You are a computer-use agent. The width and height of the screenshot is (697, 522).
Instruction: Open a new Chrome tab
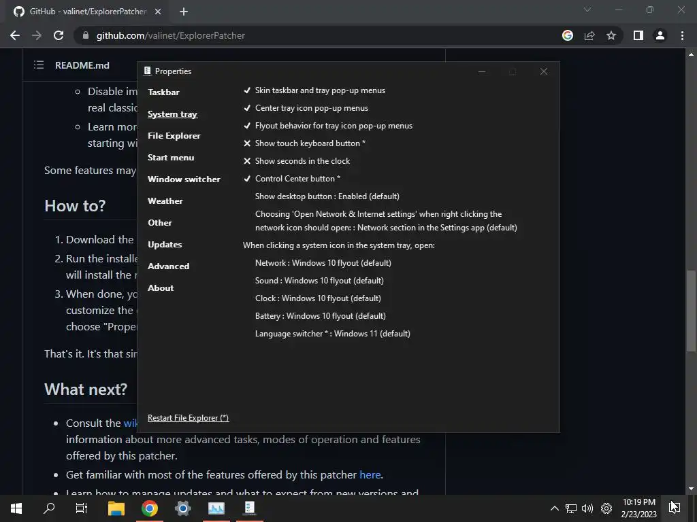(184, 12)
